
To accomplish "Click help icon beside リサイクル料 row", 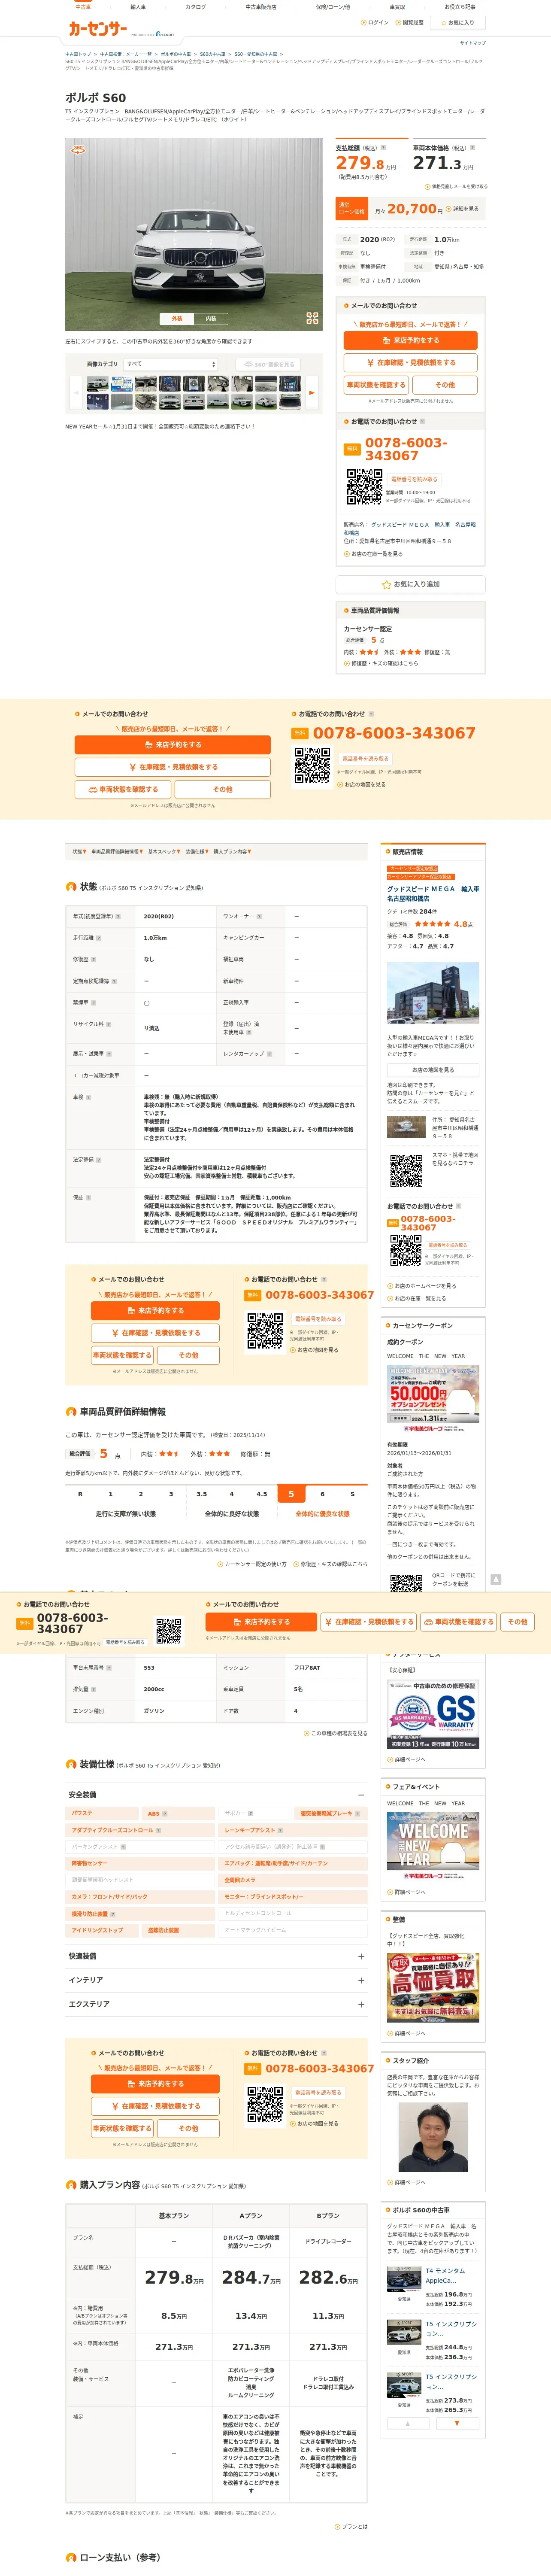I will [x=108, y=1024].
